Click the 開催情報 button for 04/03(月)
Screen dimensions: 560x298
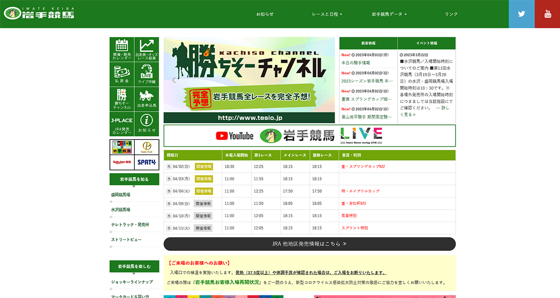(x=204, y=179)
